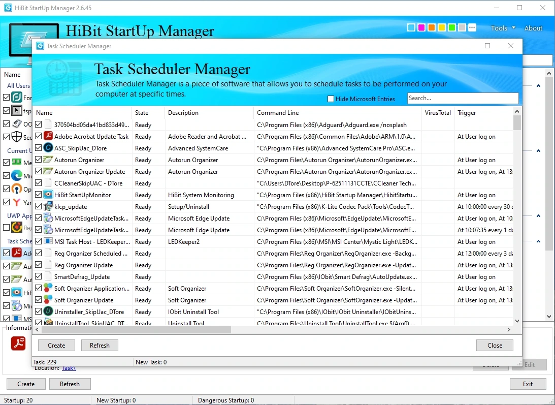555x405 pixels.
Task: Toggle the Opera entry checkbox in main window
Action: coord(7,189)
